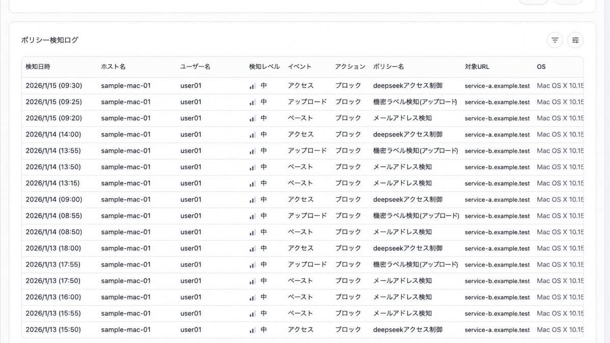The image size is (610, 343).
Task: Click service-b.example.test in 2026/1/14 (13:55) row
Action: pyautogui.click(x=497, y=151)
